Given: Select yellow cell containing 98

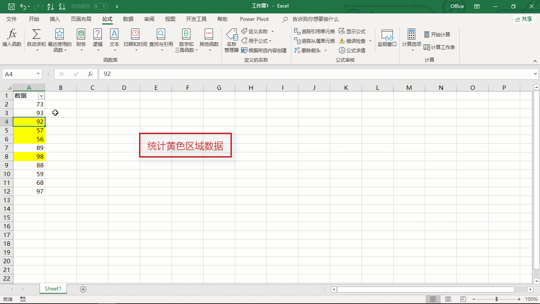Looking at the screenshot, I should pos(29,157).
